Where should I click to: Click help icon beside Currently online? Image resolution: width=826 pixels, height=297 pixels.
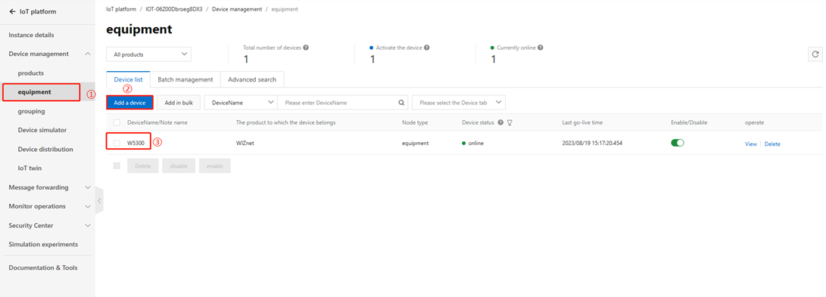541,48
